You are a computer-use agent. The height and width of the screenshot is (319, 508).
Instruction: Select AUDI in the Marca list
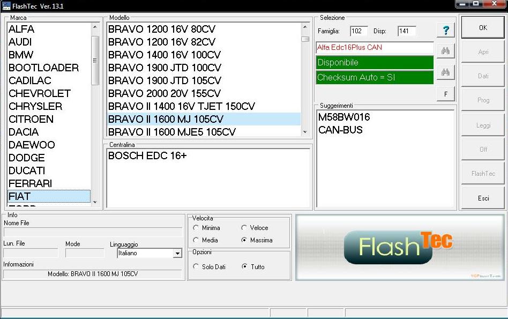coord(49,42)
